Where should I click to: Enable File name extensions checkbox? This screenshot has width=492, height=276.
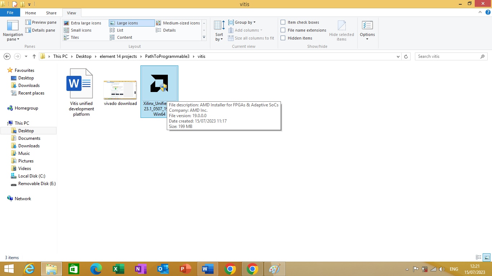pyautogui.click(x=304, y=30)
